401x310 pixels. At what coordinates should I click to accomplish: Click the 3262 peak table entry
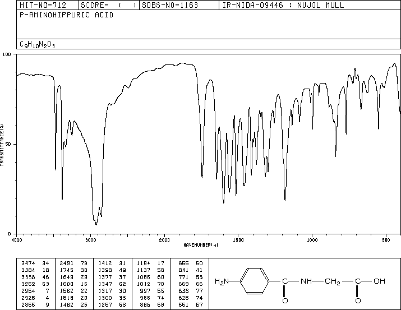(x=35, y=284)
